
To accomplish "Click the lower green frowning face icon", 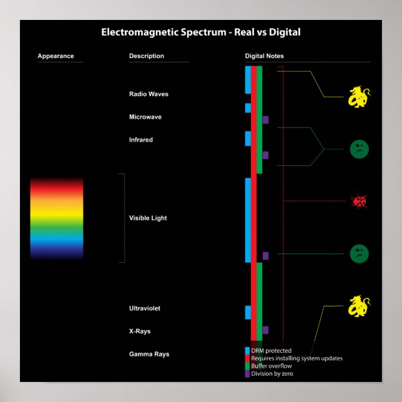I will point(359,253).
